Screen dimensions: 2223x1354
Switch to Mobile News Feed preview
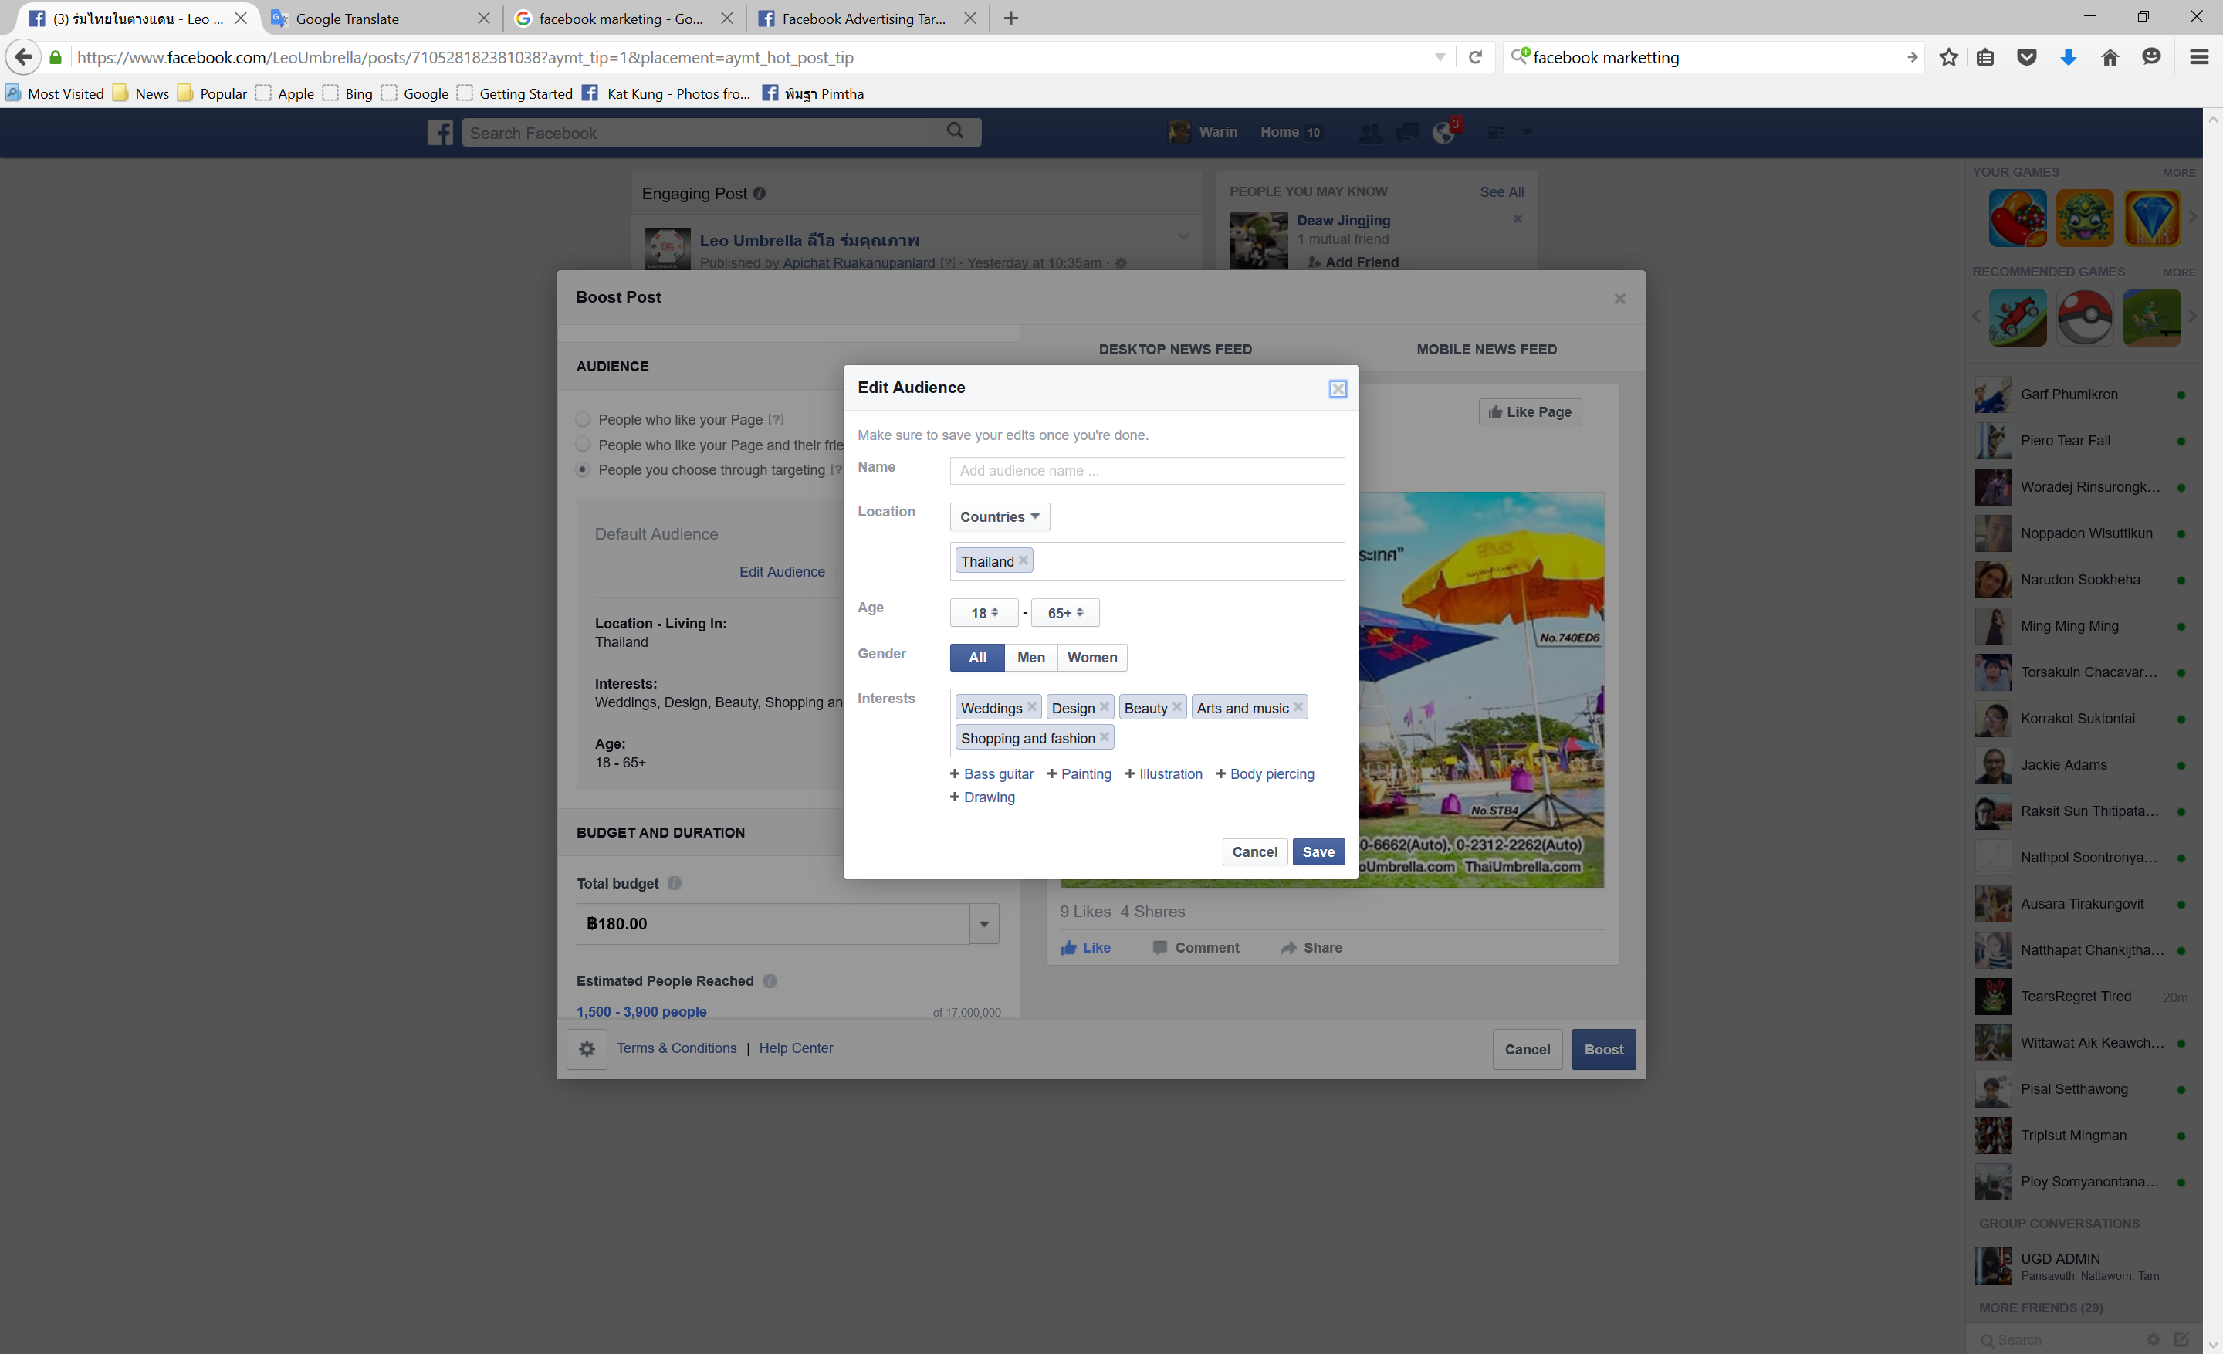coord(1486,349)
